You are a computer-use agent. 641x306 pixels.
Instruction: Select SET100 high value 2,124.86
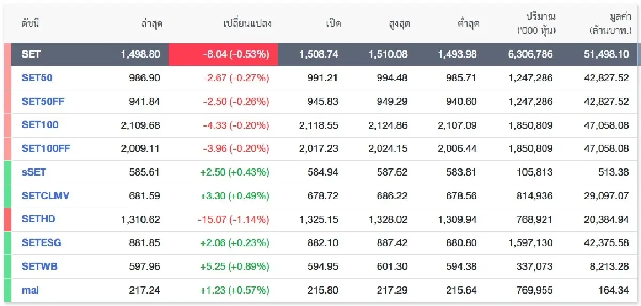point(388,125)
